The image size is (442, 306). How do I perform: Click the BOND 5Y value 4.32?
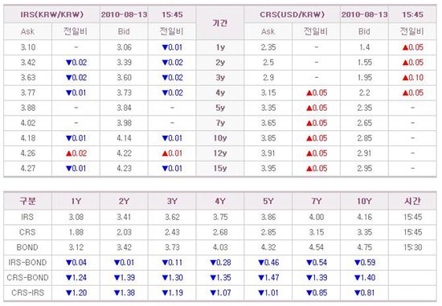pyautogui.click(x=268, y=247)
